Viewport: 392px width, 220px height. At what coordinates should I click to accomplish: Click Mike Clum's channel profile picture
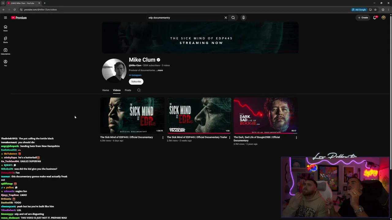point(114,71)
